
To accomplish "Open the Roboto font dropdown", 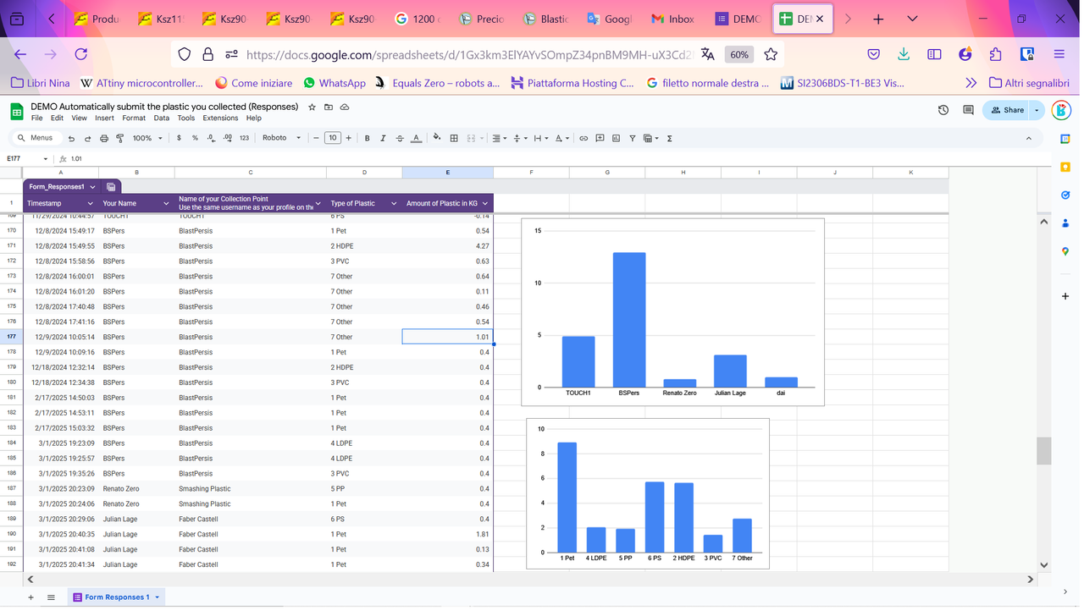I will pyautogui.click(x=281, y=138).
